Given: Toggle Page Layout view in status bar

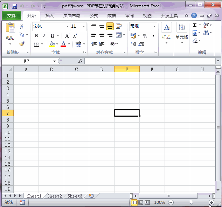Looking at the screenshot, I should click(x=141, y=202).
